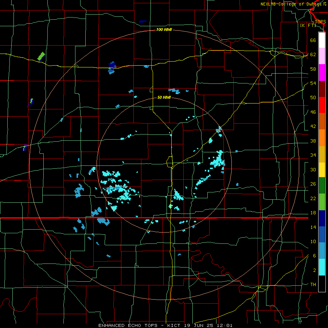Click the legend value 66
The width and height of the screenshot is (328, 328).
(x=313, y=40)
